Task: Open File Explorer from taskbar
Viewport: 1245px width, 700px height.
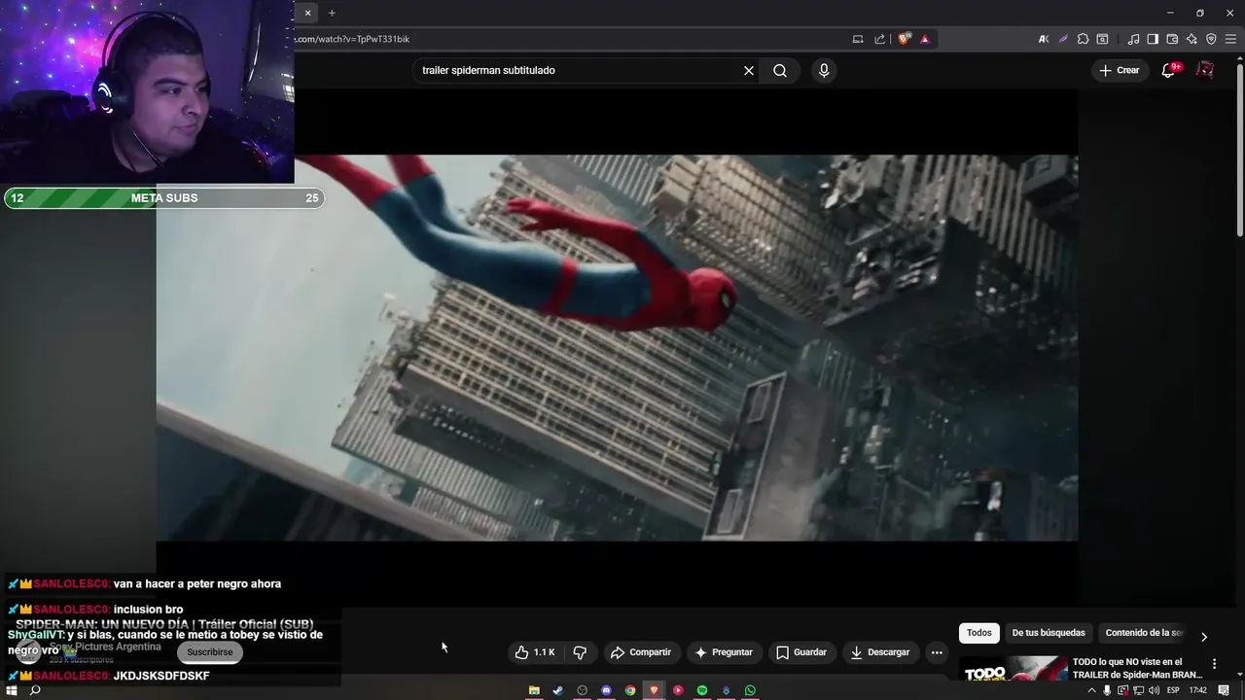Action: coord(534,690)
